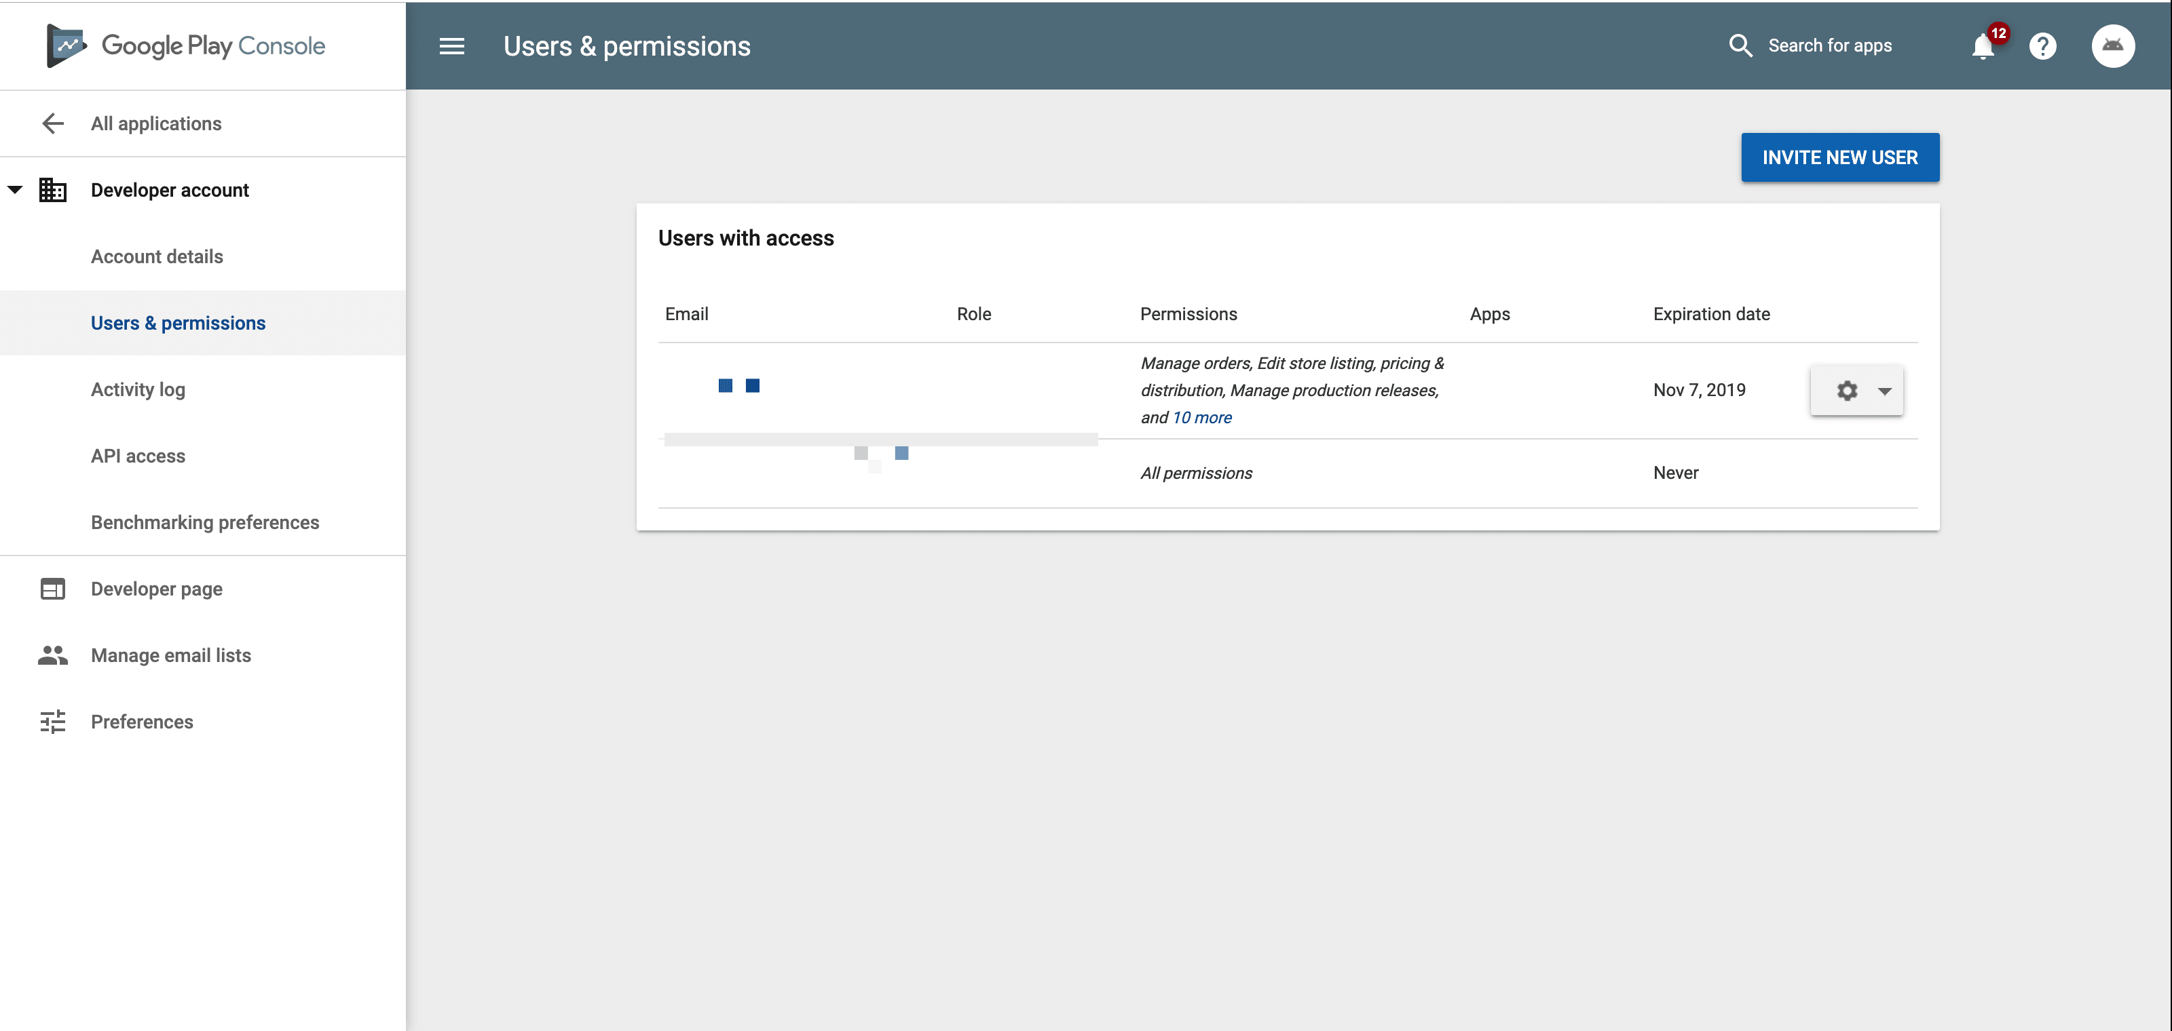The height and width of the screenshot is (1031, 2172).
Task: Click the back arrow beside All applications
Action: tap(52, 124)
